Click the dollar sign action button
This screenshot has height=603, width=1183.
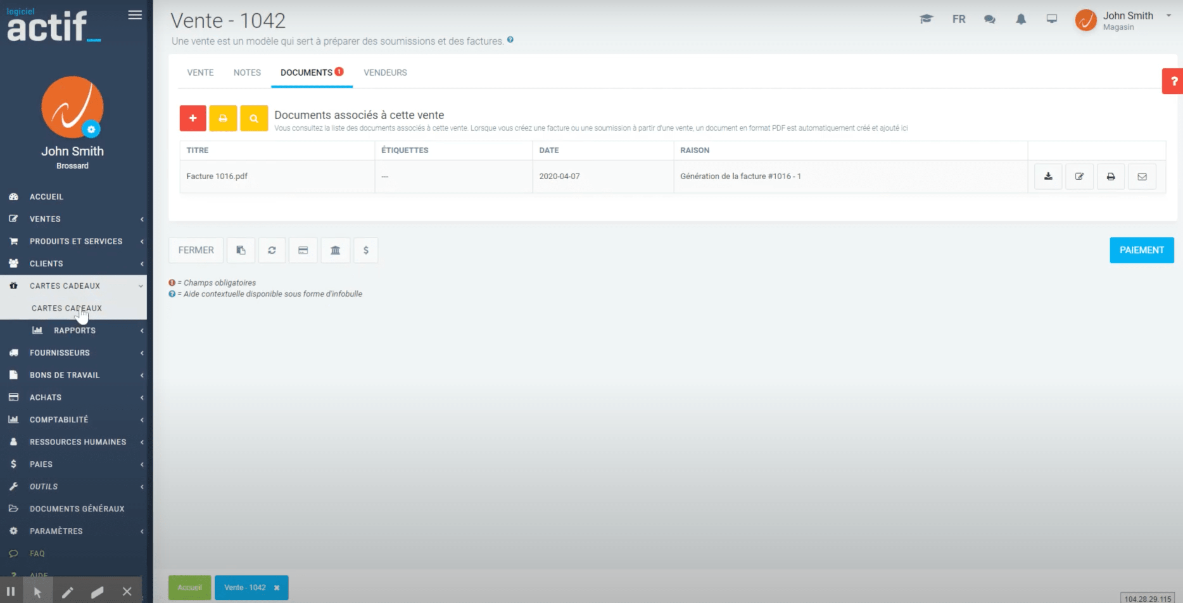[366, 250]
